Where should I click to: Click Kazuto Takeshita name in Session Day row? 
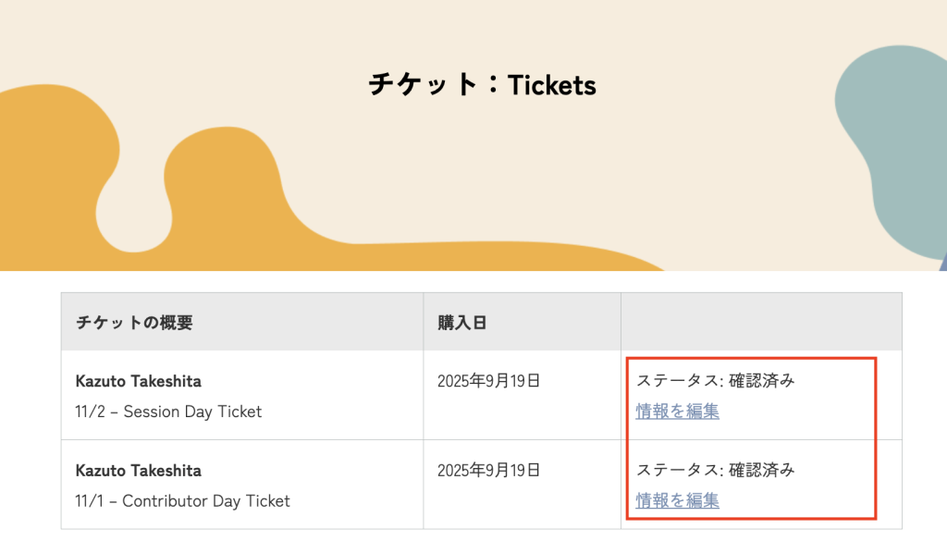coord(139,382)
